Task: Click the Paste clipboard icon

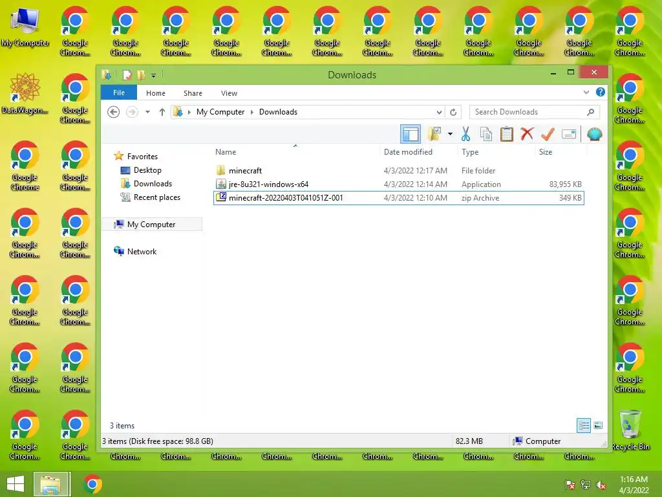Action: pyautogui.click(x=506, y=135)
